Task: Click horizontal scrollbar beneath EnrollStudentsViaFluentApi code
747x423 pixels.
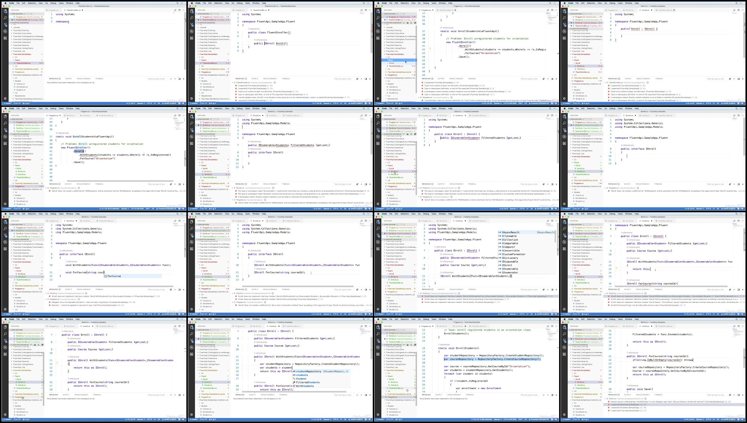Action: [120, 181]
